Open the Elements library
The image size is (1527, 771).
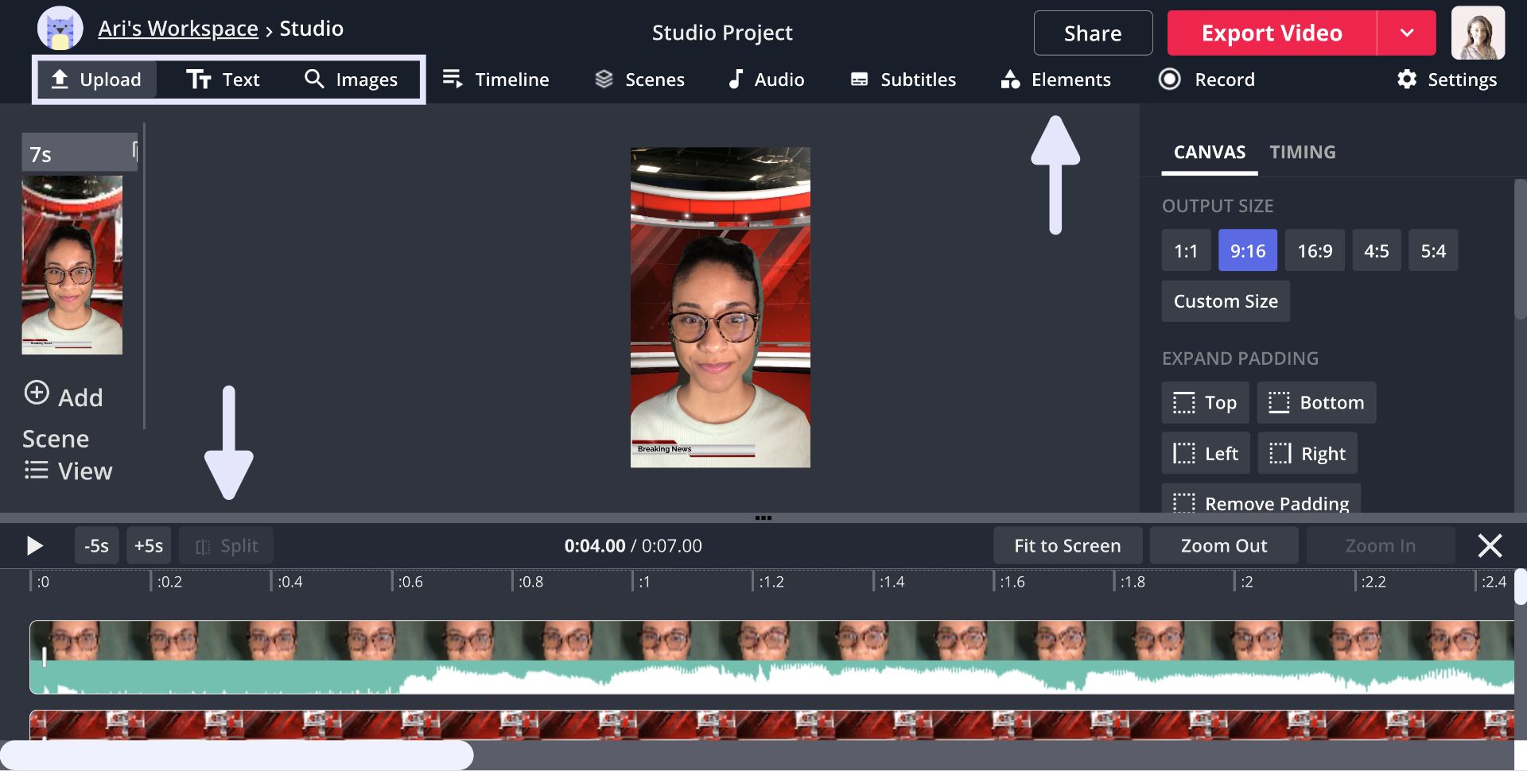tap(1055, 79)
